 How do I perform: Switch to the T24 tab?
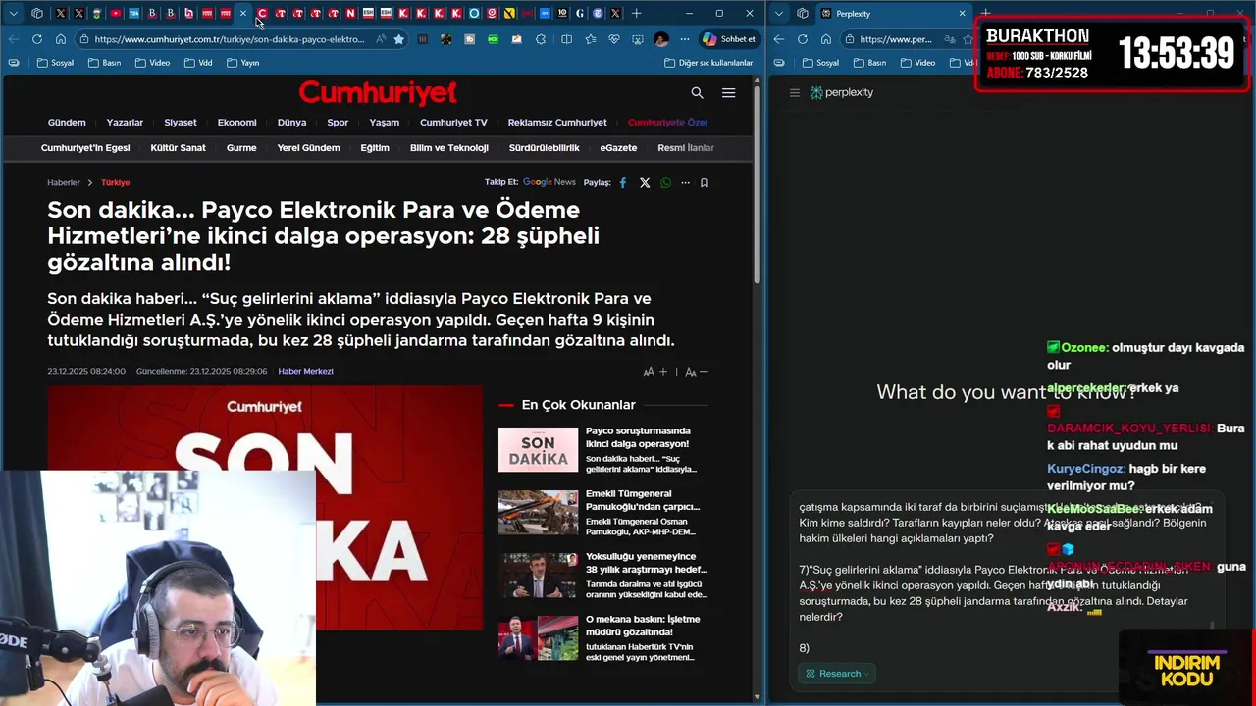133,13
